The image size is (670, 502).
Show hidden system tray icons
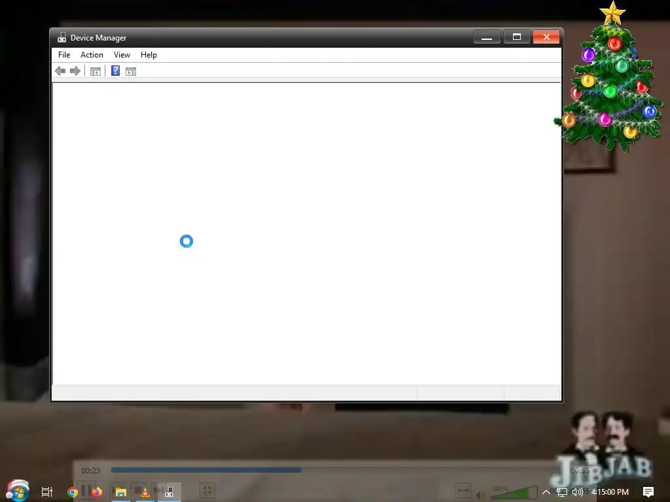[546, 492]
